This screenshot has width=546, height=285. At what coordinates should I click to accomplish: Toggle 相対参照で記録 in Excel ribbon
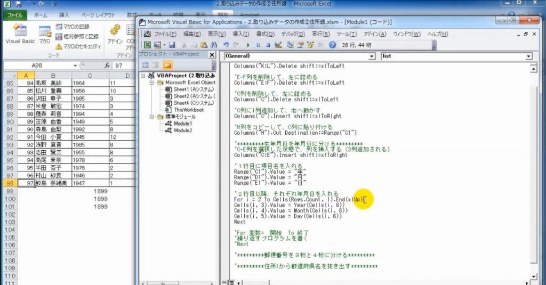pos(77,36)
